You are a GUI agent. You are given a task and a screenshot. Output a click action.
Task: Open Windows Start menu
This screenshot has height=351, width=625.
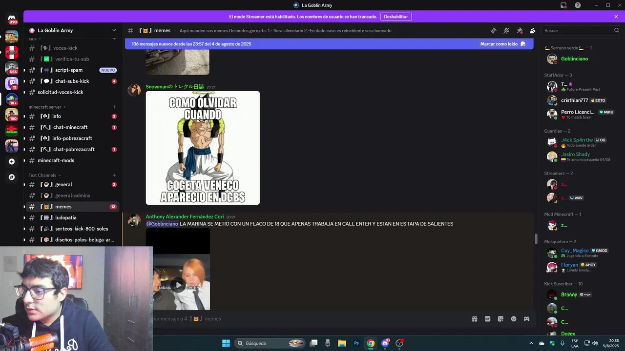226,343
